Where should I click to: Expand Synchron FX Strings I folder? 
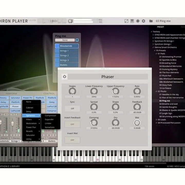click(153, 41)
